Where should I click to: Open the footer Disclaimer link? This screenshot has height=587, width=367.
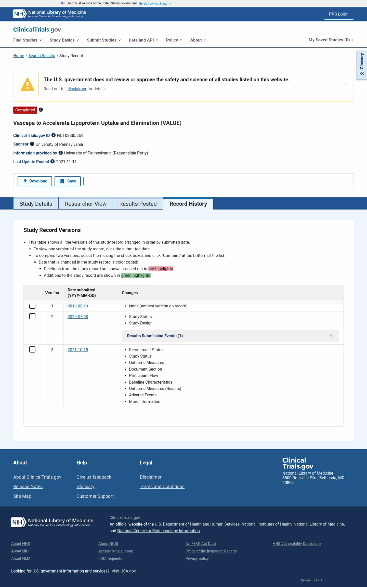pos(151,477)
